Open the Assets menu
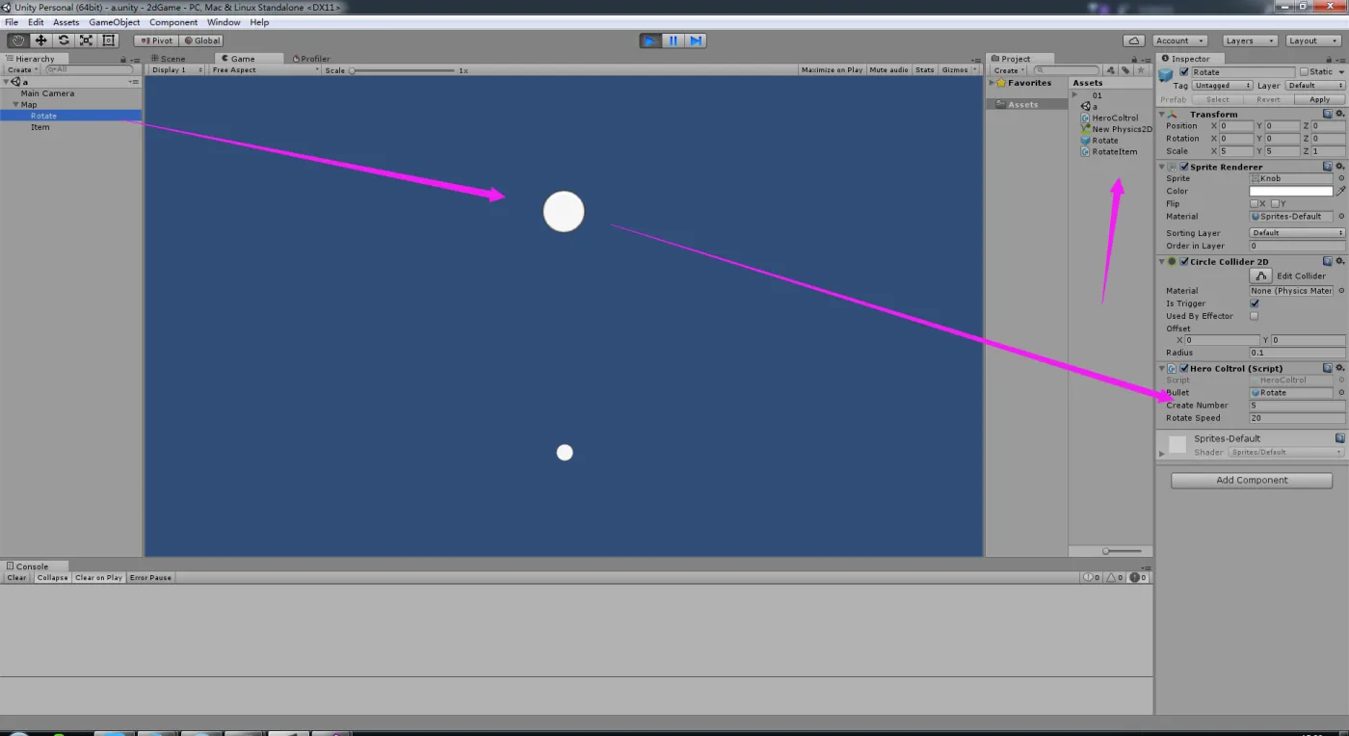Viewport: 1349px width, 736px height. coord(66,21)
